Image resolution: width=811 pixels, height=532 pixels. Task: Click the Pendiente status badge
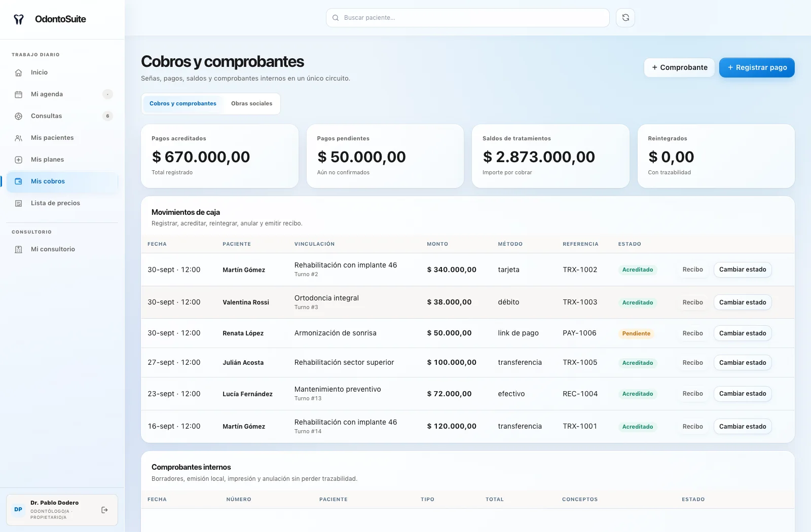click(x=636, y=333)
